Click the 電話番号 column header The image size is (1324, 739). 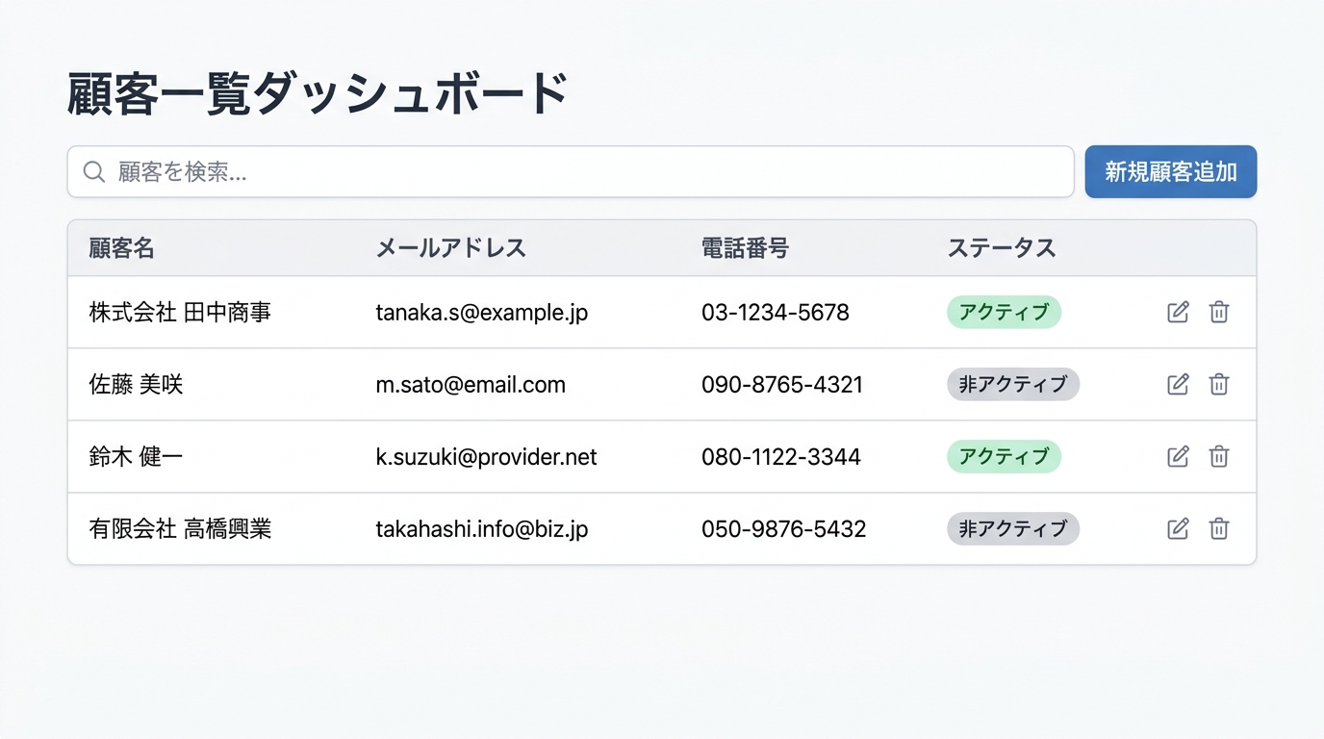click(745, 248)
